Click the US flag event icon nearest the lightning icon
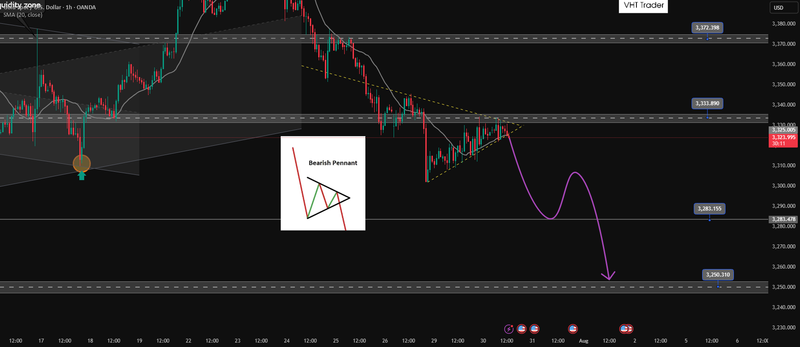The image size is (800, 347). 521,329
